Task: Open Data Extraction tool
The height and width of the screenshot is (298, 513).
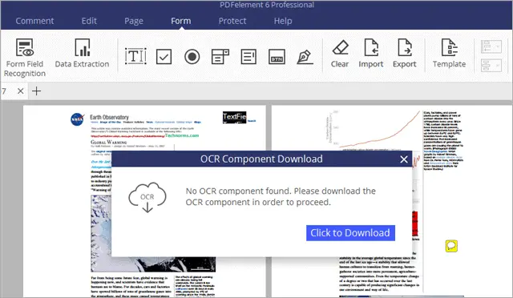Action: (82, 53)
